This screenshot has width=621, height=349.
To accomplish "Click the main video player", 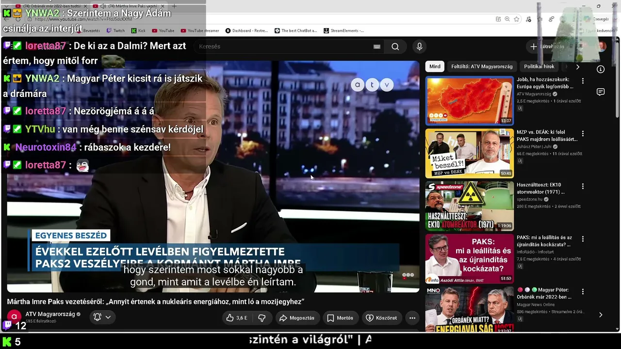I will point(213,176).
